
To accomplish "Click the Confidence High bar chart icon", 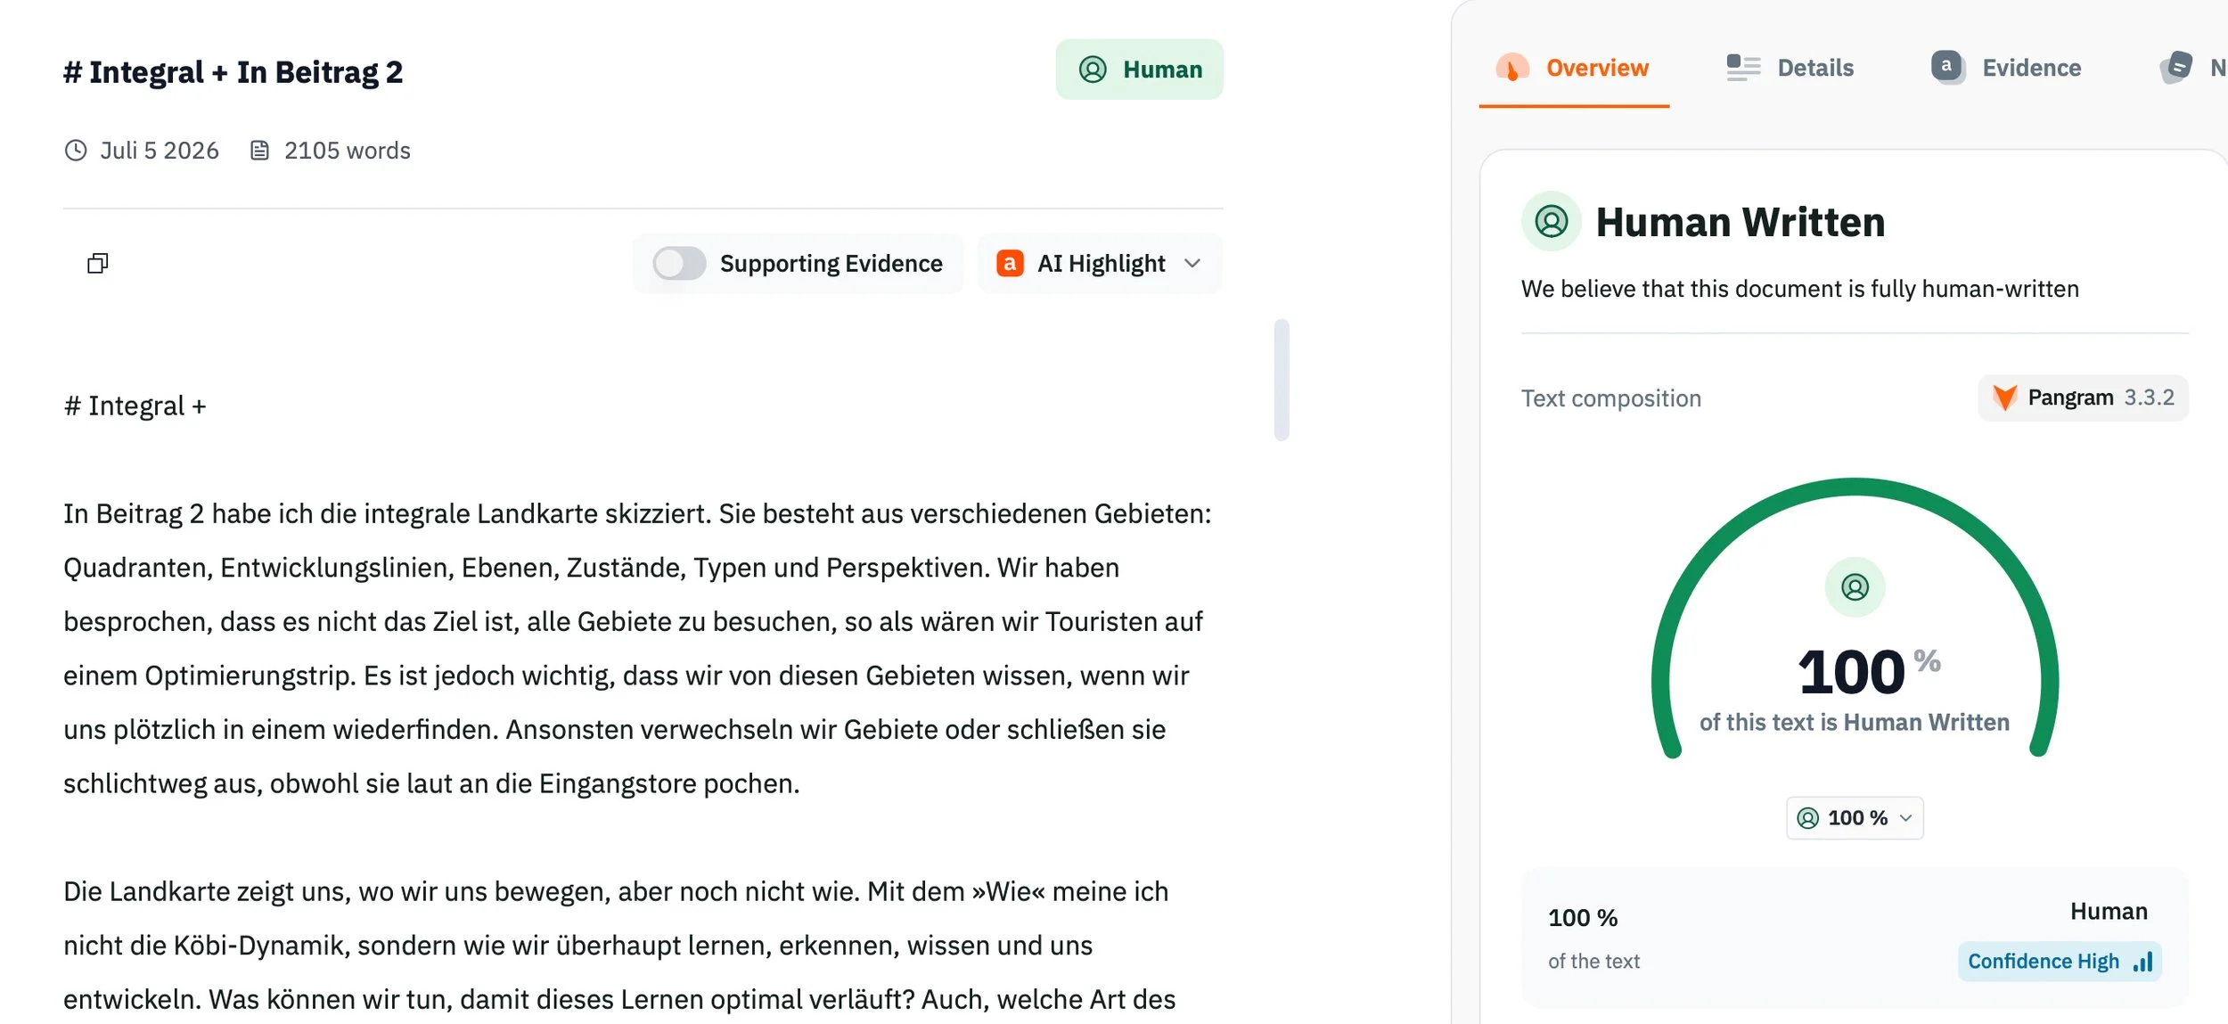I will pos(2143,962).
